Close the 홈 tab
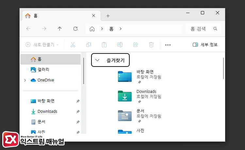Image resolution: width=245 pixels, height=150 pixels. pyautogui.click(x=94, y=16)
